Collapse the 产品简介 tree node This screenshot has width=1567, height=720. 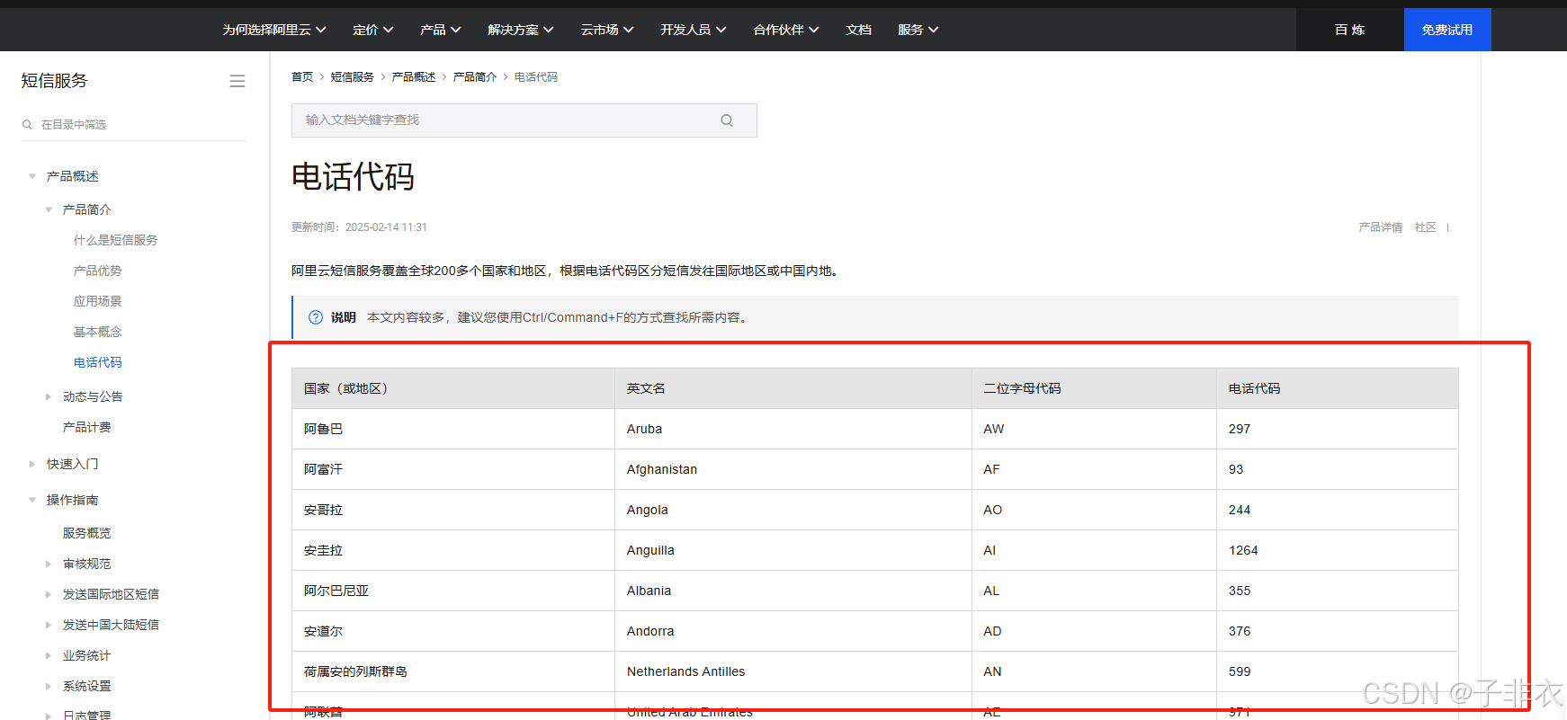point(49,209)
